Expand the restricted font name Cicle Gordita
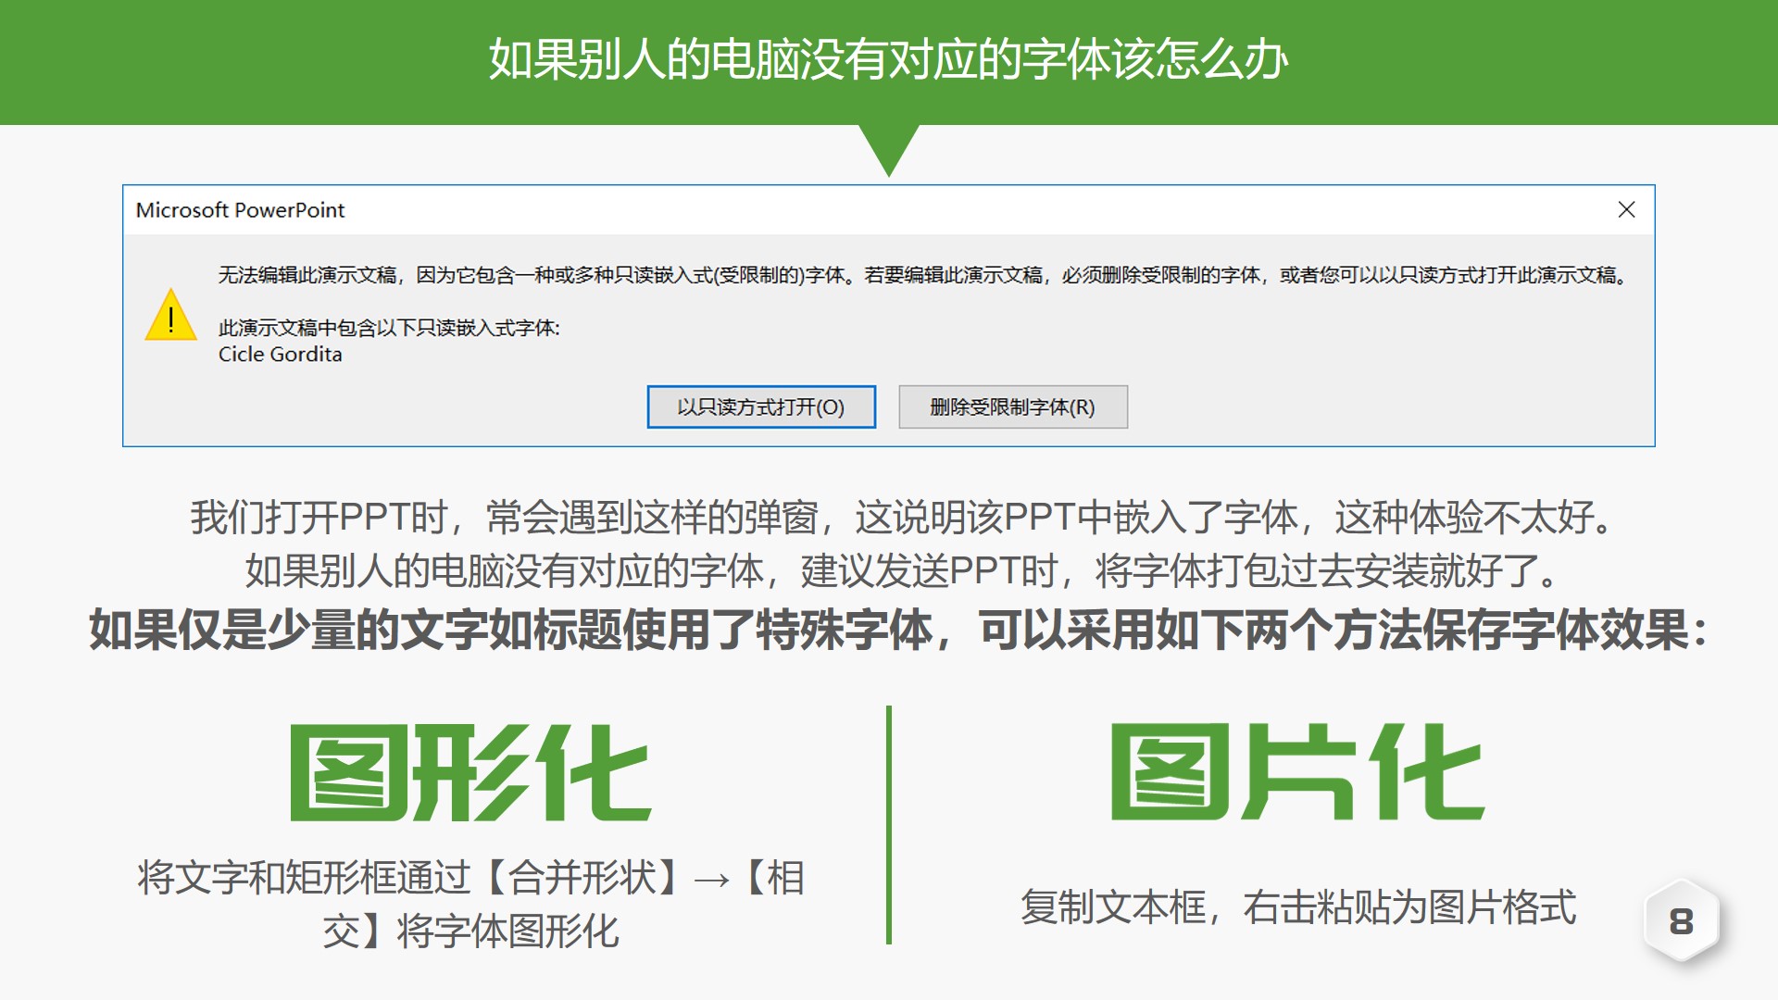 pos(279,355)
